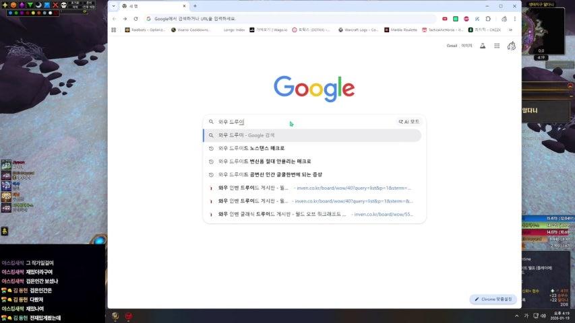
Task: Click the game minimap
Action: point(543,31)
